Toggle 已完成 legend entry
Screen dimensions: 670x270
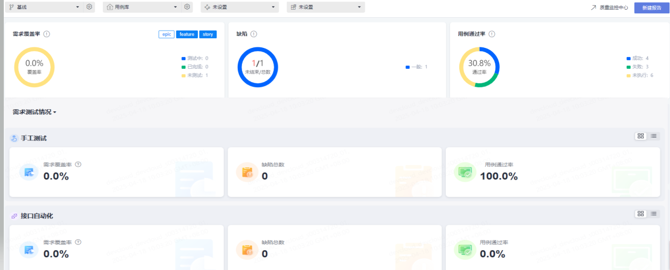[x=195, y=67]
